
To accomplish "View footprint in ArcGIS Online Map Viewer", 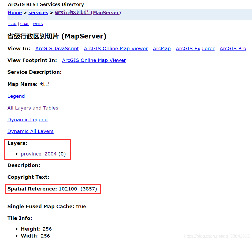I will [x=94, y=60].
